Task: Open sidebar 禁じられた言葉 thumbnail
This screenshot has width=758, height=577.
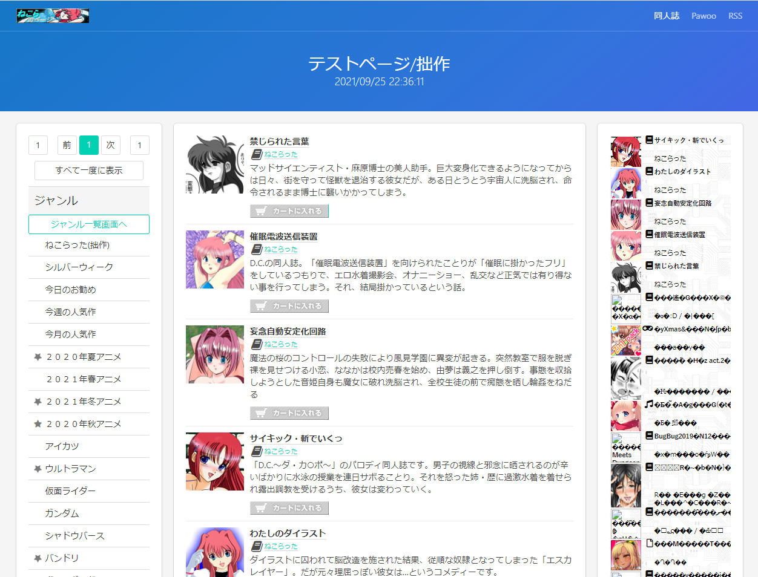Action: [626, 278]
